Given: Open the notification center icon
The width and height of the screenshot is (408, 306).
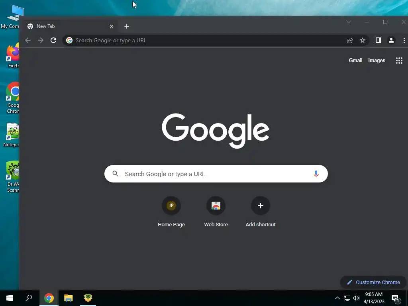Looking at the screenshot, I should [x=396, y=299].
